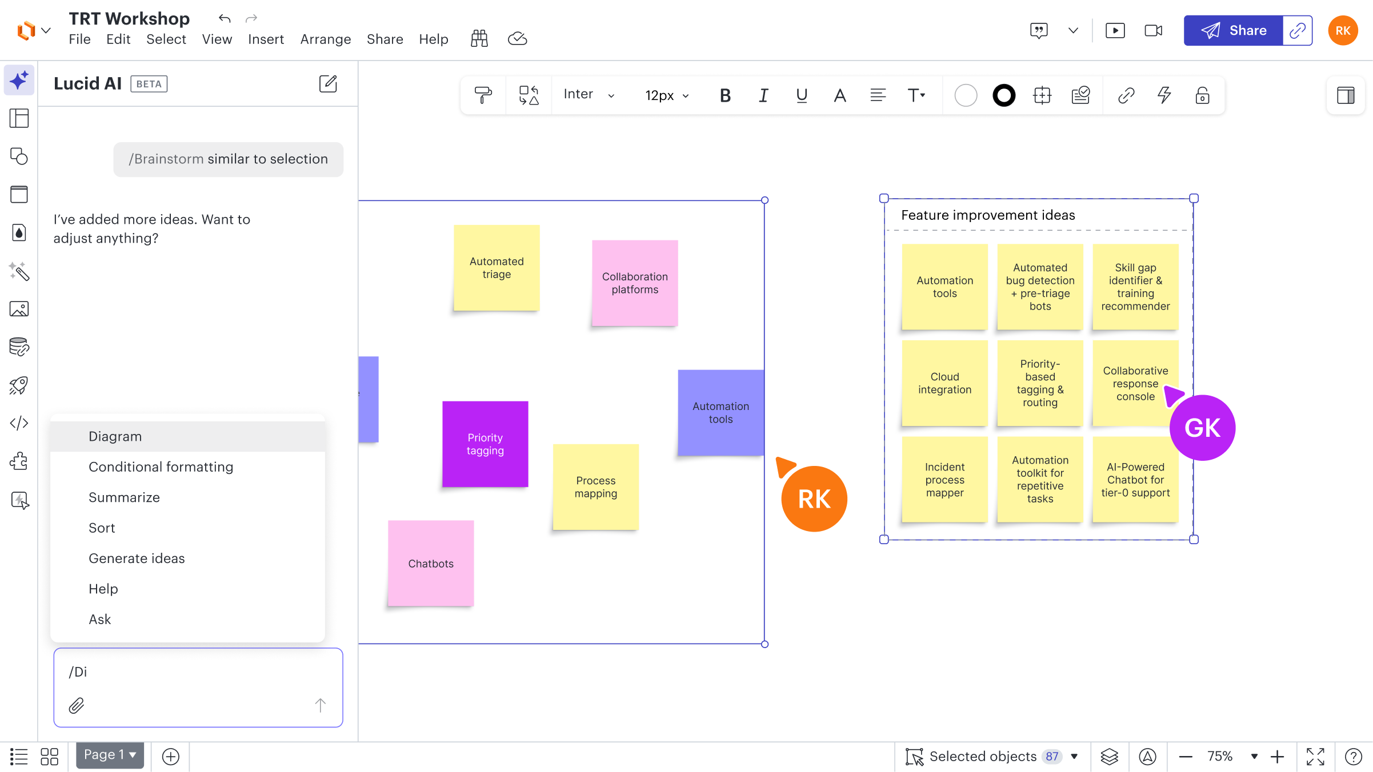Screen dimensions: 1373x772
Task: Click the zoom in plus button
Action: click(x=1278, y=757)
